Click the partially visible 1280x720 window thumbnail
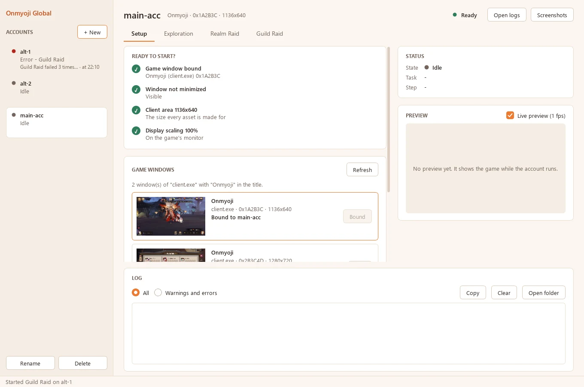 click(171, 255)
